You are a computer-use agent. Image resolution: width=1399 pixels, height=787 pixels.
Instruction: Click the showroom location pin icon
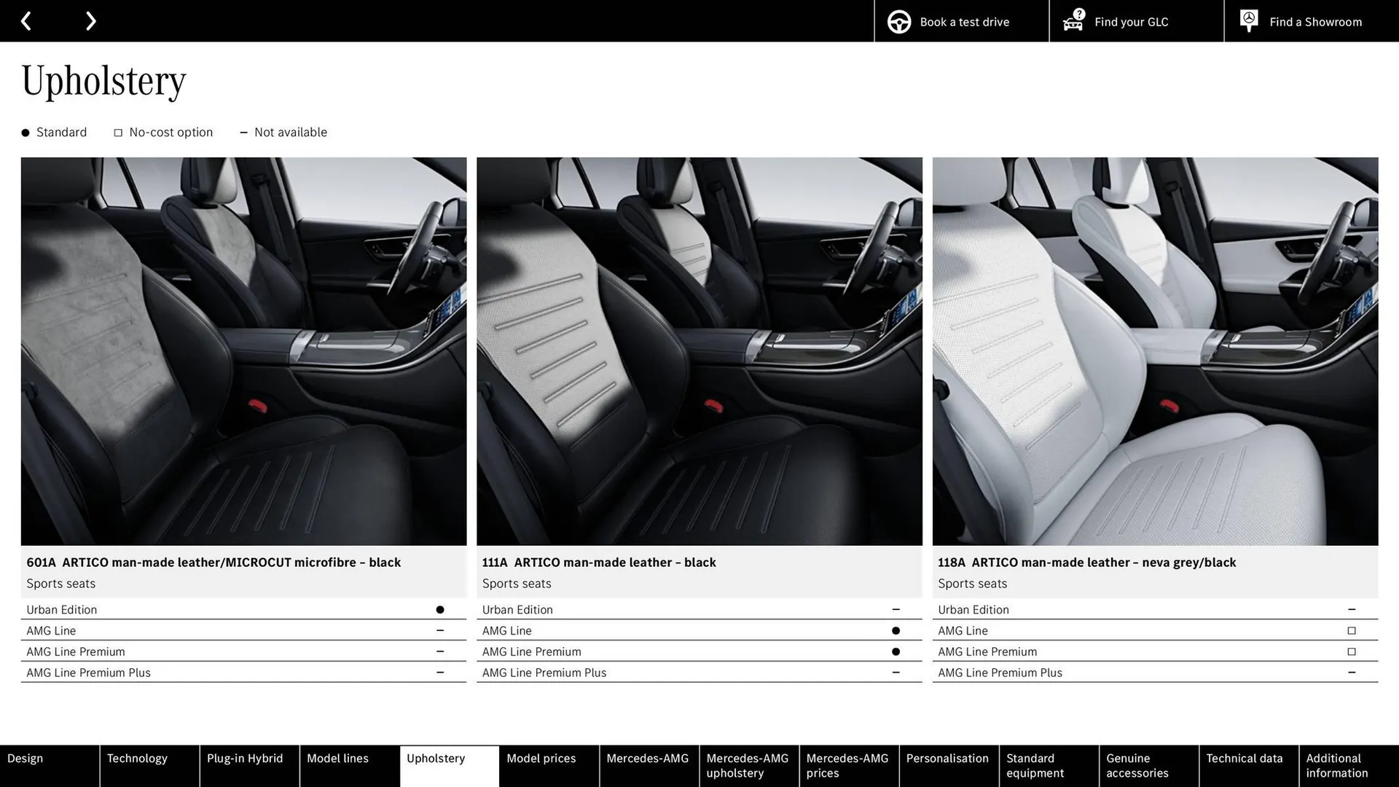pos(1248,20)
